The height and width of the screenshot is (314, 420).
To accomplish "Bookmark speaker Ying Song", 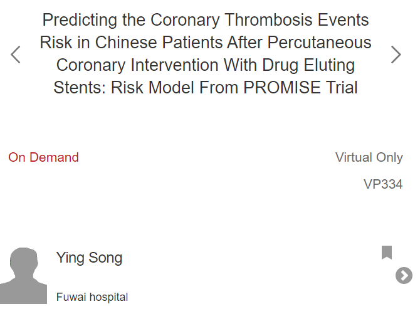I will tap(387, 253).
